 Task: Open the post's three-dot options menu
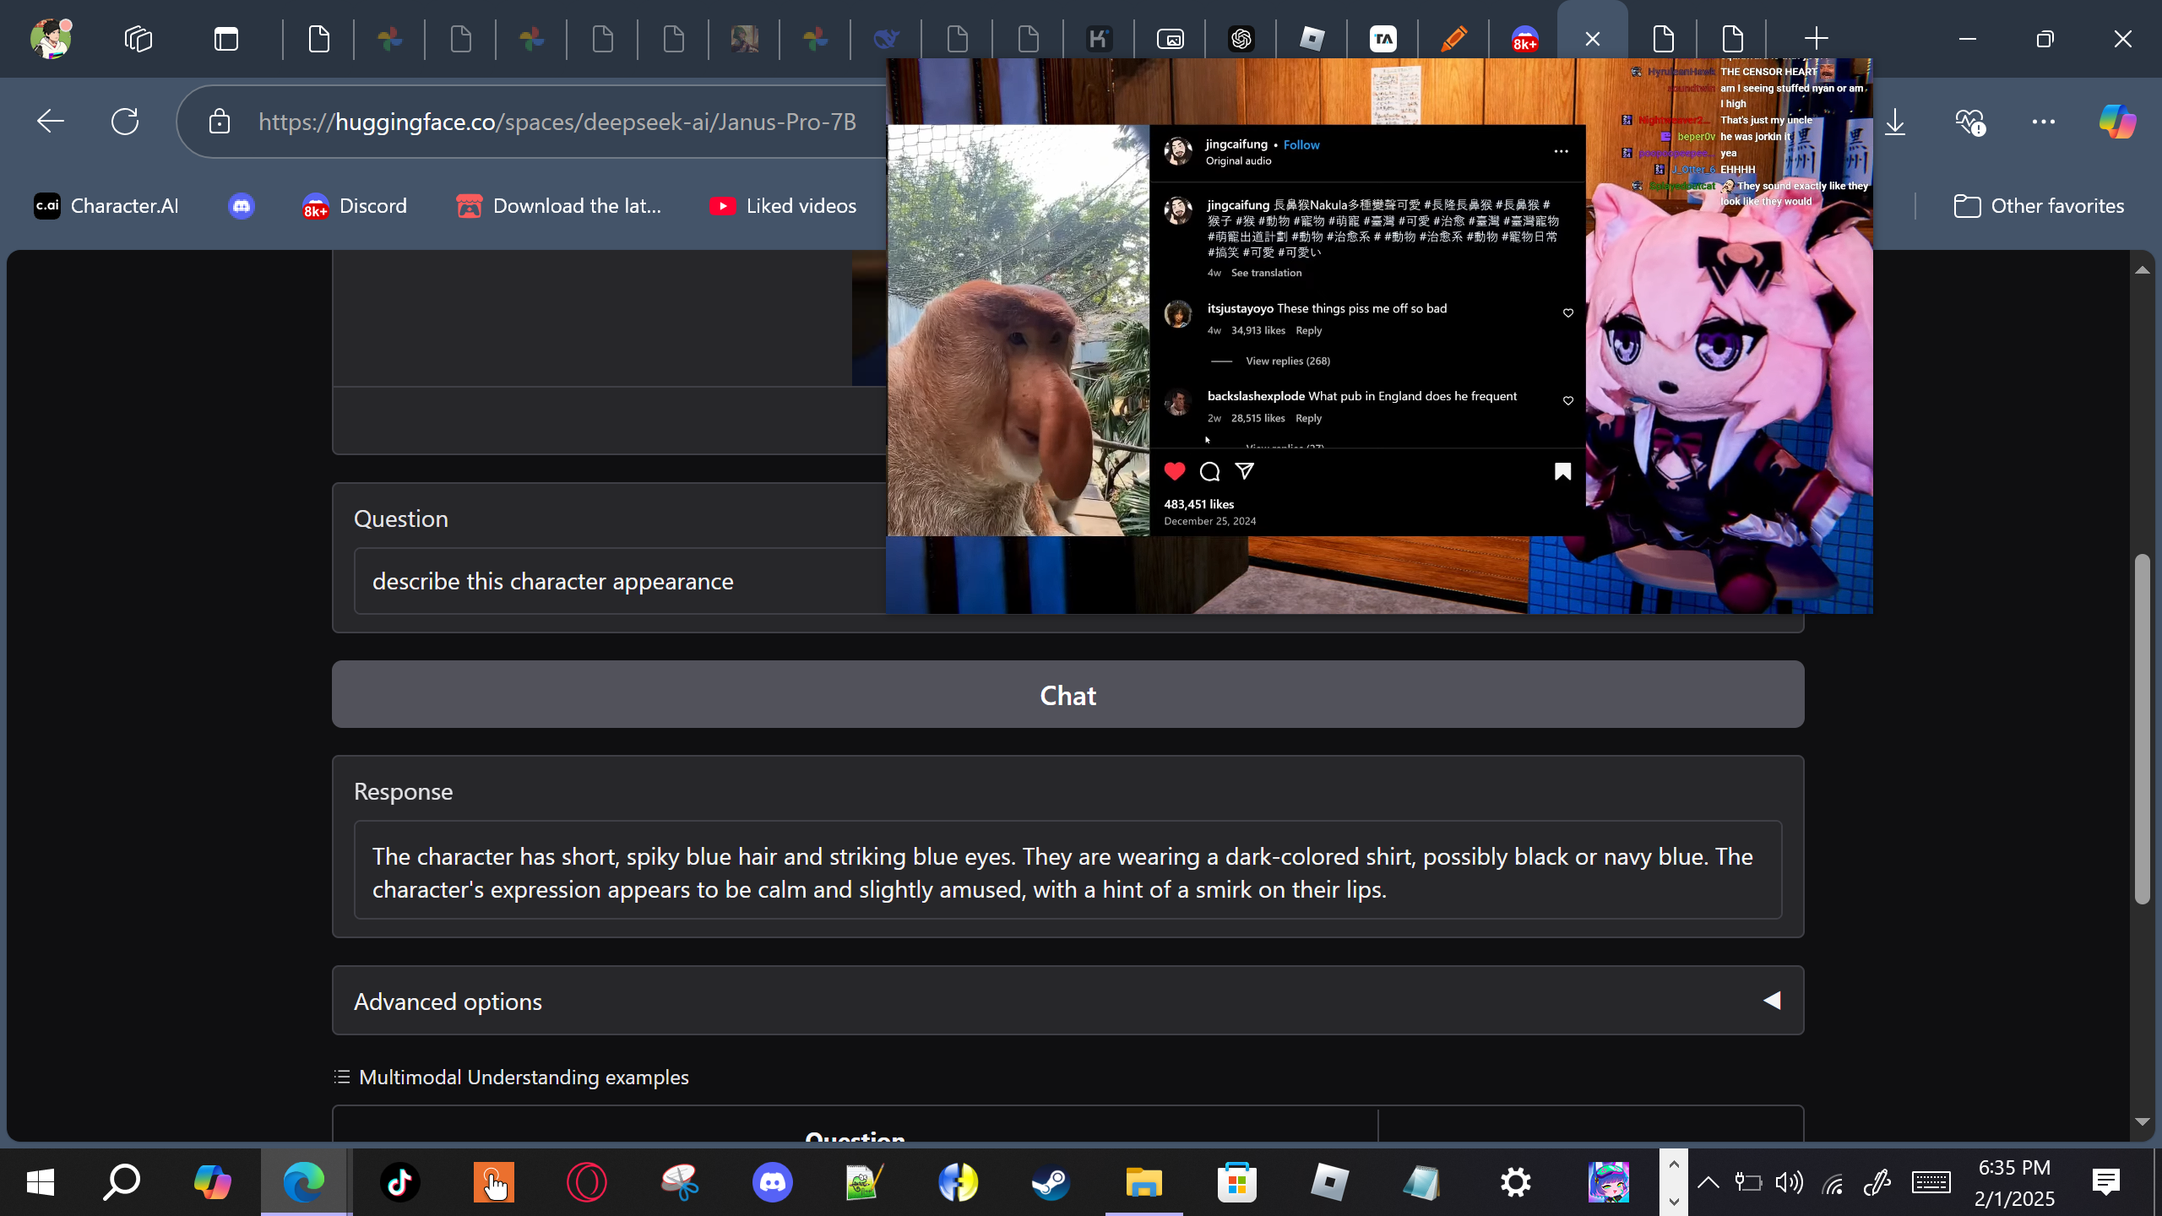click(x=1561, y=151)
